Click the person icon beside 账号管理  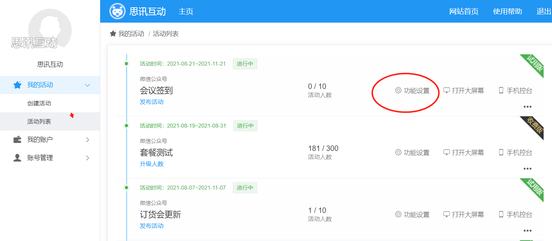click(x=17, y=158)
